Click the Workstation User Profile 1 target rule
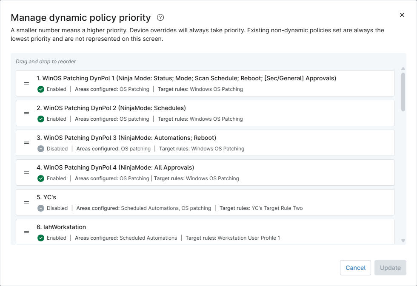Viewport: 417px width, 286px height. 249,238
